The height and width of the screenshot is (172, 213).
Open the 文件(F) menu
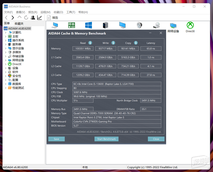click(x=8, y=12)
